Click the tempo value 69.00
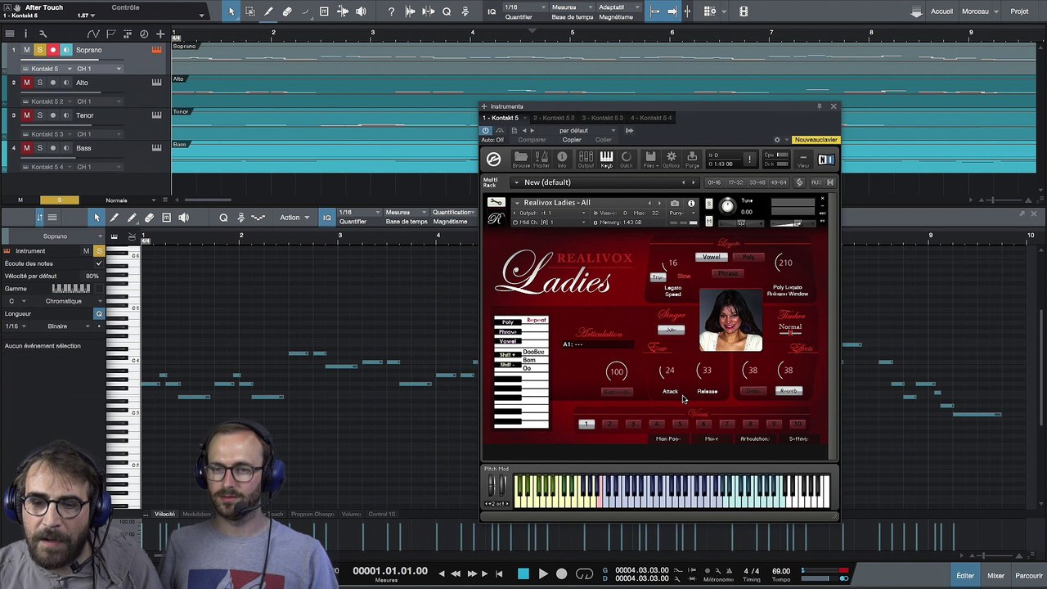This screenshot has width=1047, height=589. click(781, 571)
